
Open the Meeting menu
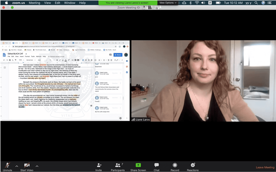click(34, 3)
